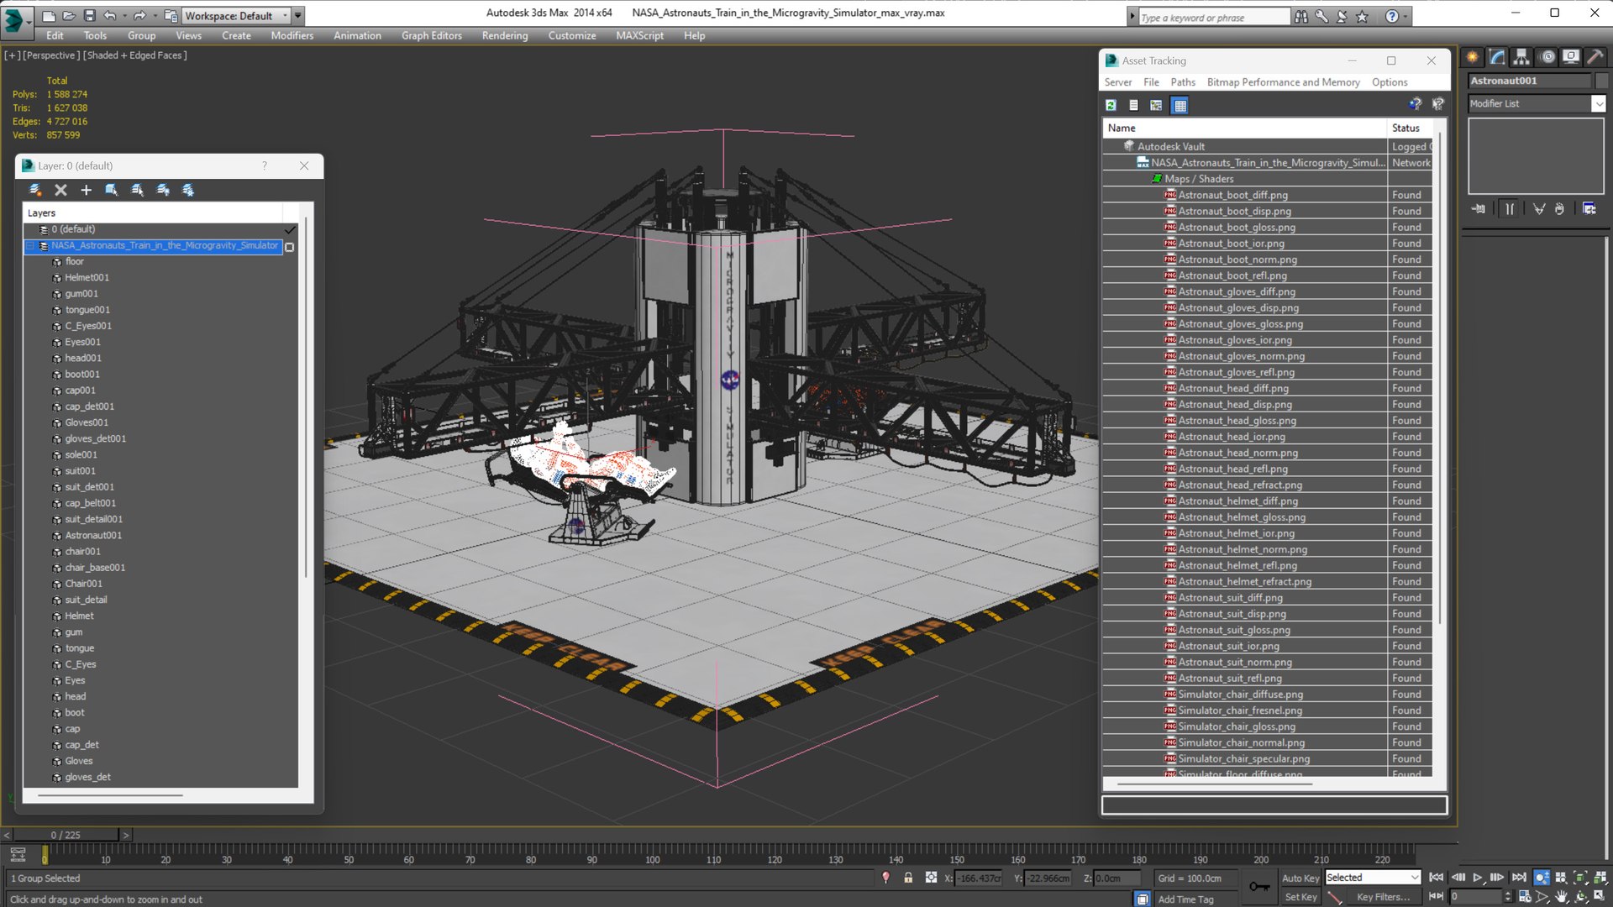Image resolution: width=1613 pixels, height=907 pixels.
Task: Collapse the NASA_Astronauts layer tree
Action: 31,246
